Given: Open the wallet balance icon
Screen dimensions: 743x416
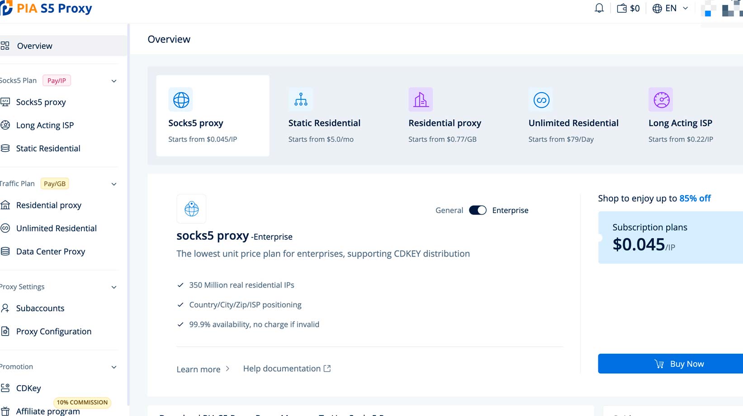Looking at the screenshot, I should click(622, 8).
